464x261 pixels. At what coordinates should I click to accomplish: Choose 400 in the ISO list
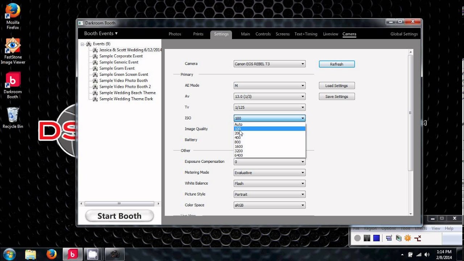[x=270, y=138]
